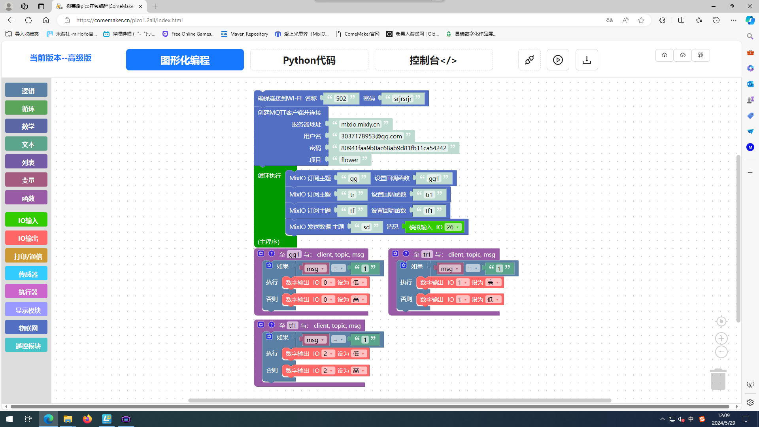The width and height of the screenshot is (759, 427).
Task: Change level 高 in gg1 else row
Action: [x=359, y=299]
